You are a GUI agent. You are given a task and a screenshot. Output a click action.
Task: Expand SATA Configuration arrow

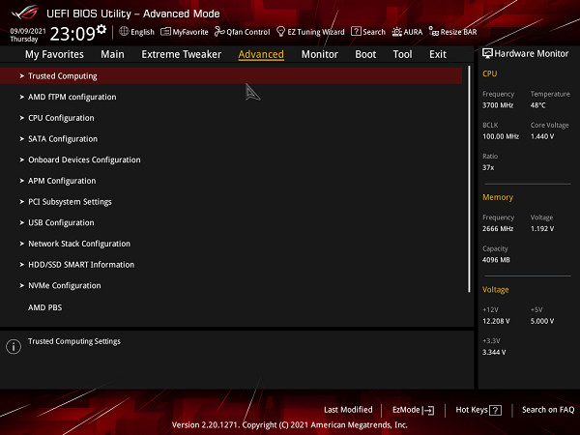coord(22,138)
